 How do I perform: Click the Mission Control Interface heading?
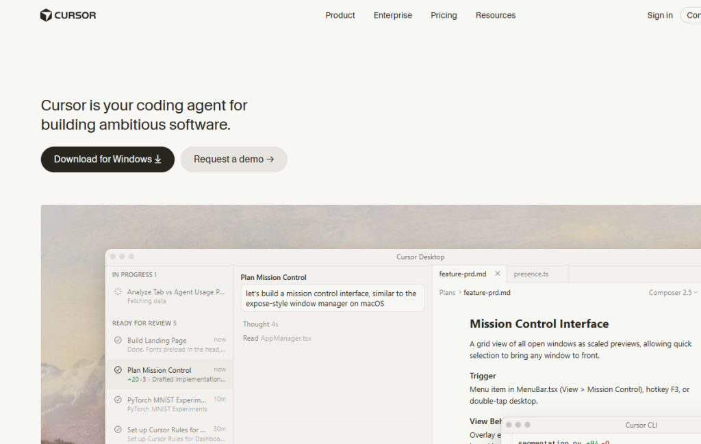click(539, 324)
